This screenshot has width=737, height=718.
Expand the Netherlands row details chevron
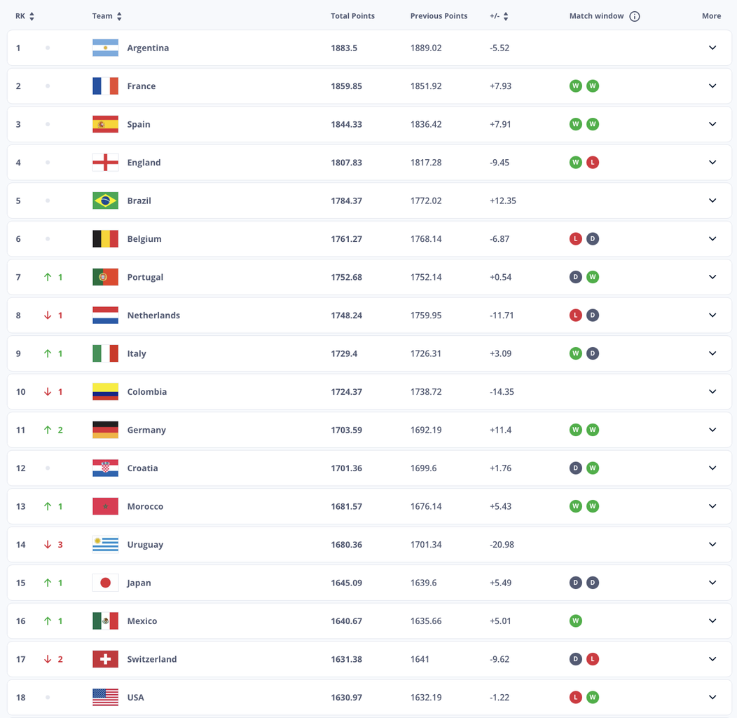712,316
